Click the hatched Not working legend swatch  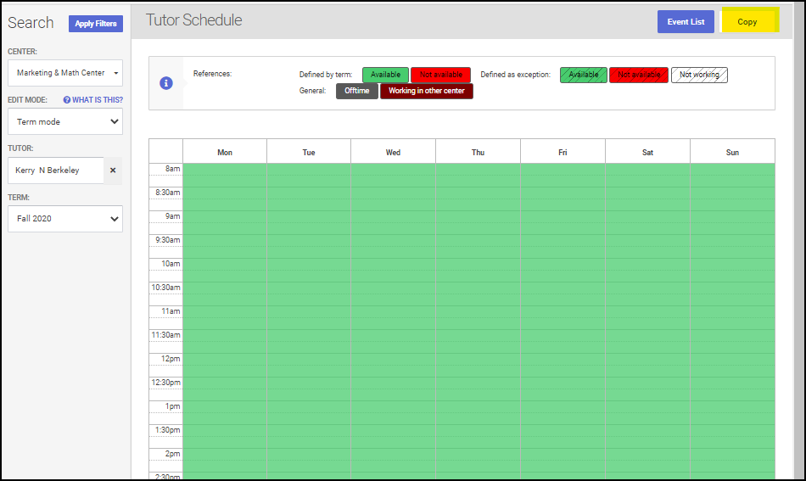pyautogui.click(x=699, y=75)
